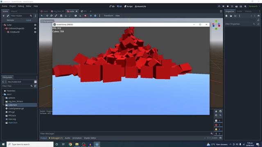Image resolution: width=262 pixels, height=147 pixels.
Task: Open the Perspective viewport menu
Action: click(47, 21)
